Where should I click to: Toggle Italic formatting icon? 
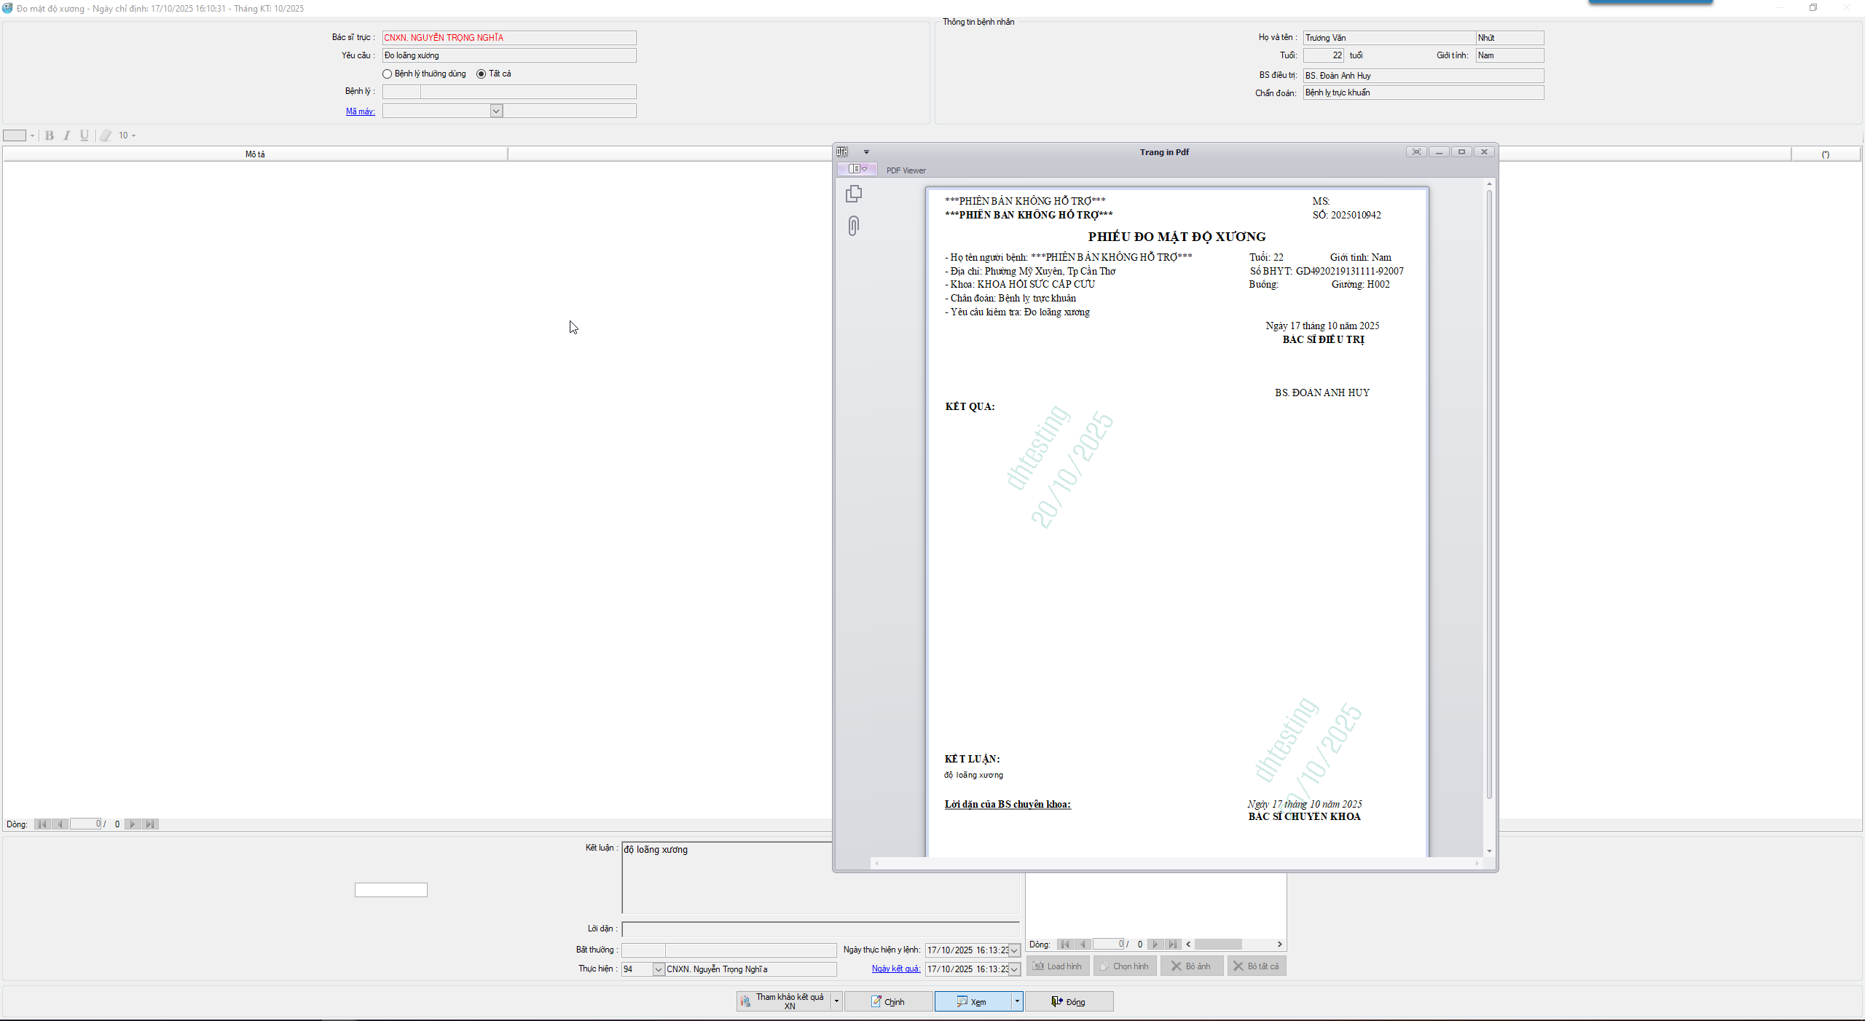coord(67,135)
